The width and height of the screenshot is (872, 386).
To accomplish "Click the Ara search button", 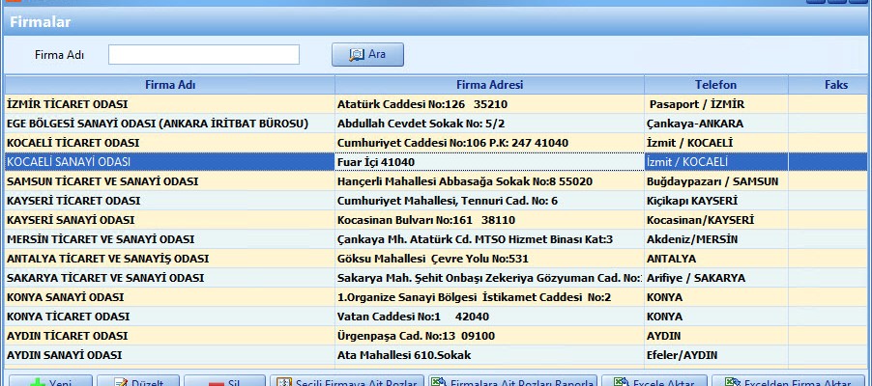I will pos(367,54).
